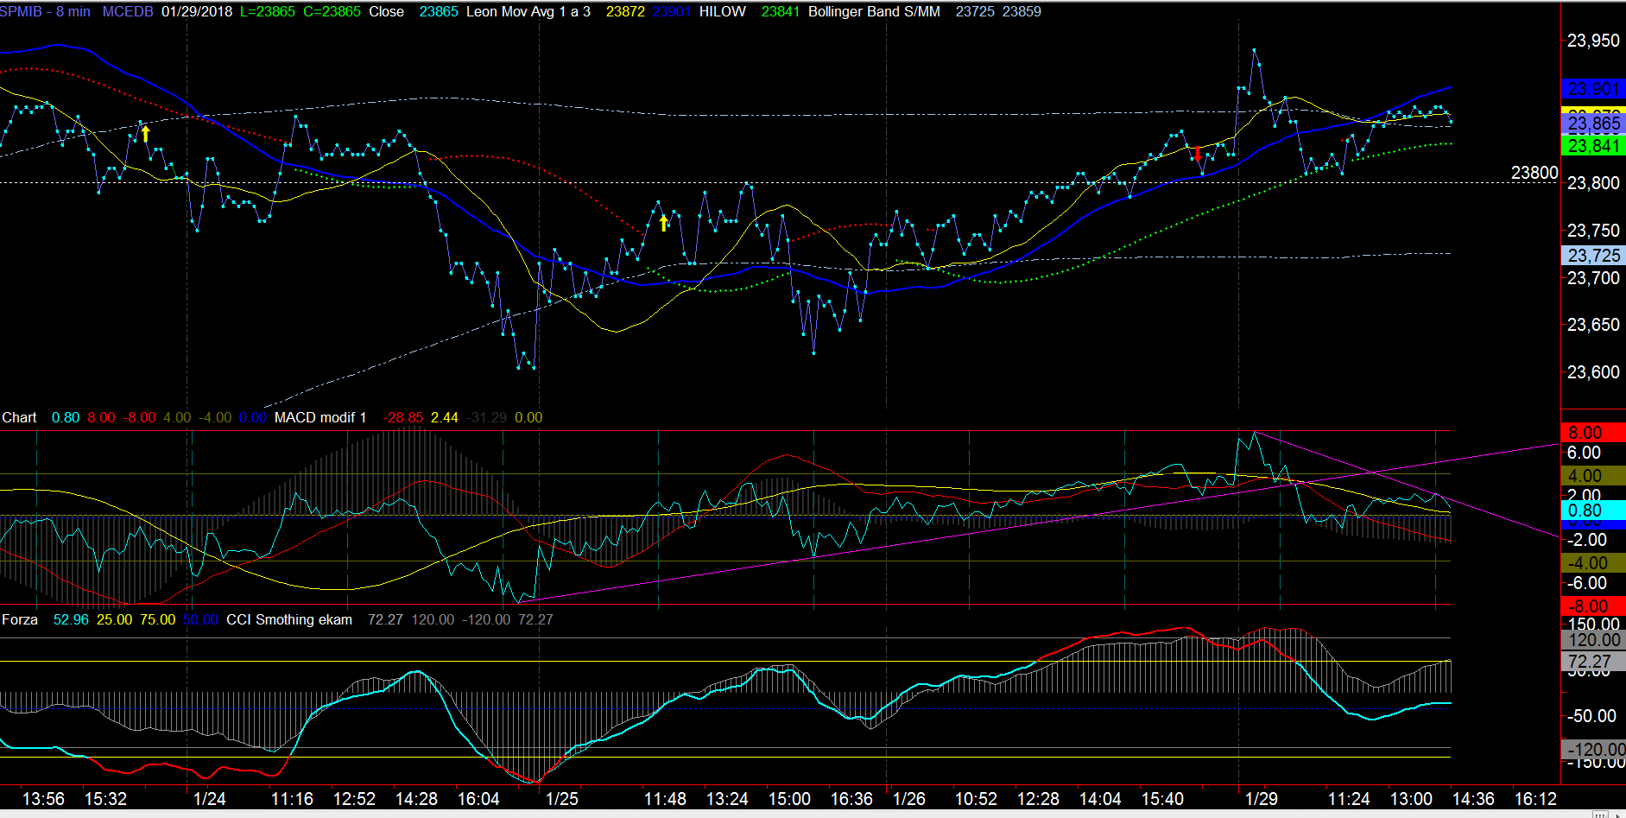Click the 1/24 date marker on time axis
1626x818 pixels.
210,799
